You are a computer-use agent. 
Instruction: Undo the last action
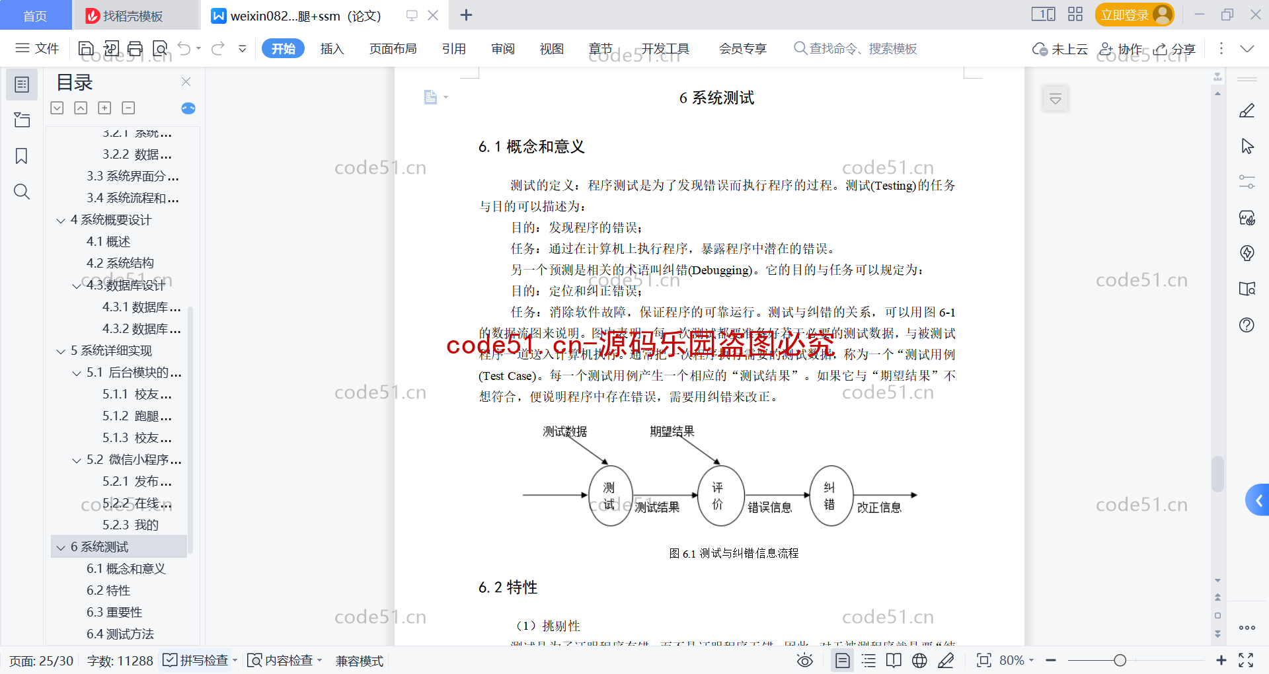tap(184, 48)
